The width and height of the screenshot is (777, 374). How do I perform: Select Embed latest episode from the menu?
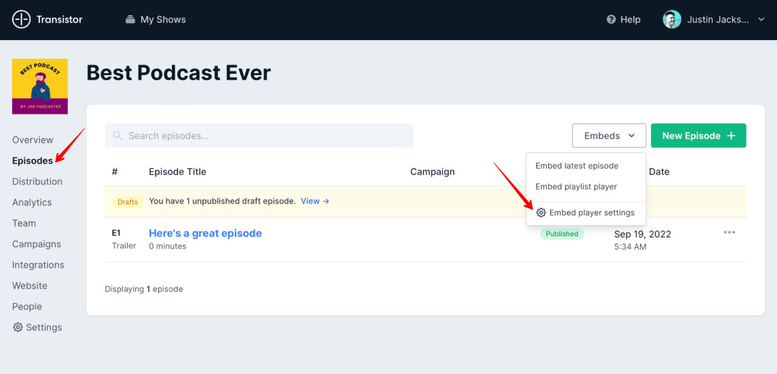(576, 165)
